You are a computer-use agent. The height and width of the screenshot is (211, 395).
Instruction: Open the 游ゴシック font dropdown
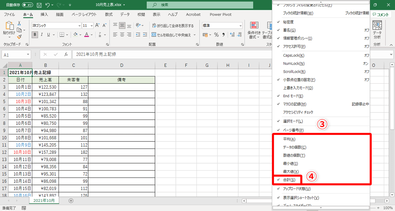pyautogui.click(x=79, y=25)
